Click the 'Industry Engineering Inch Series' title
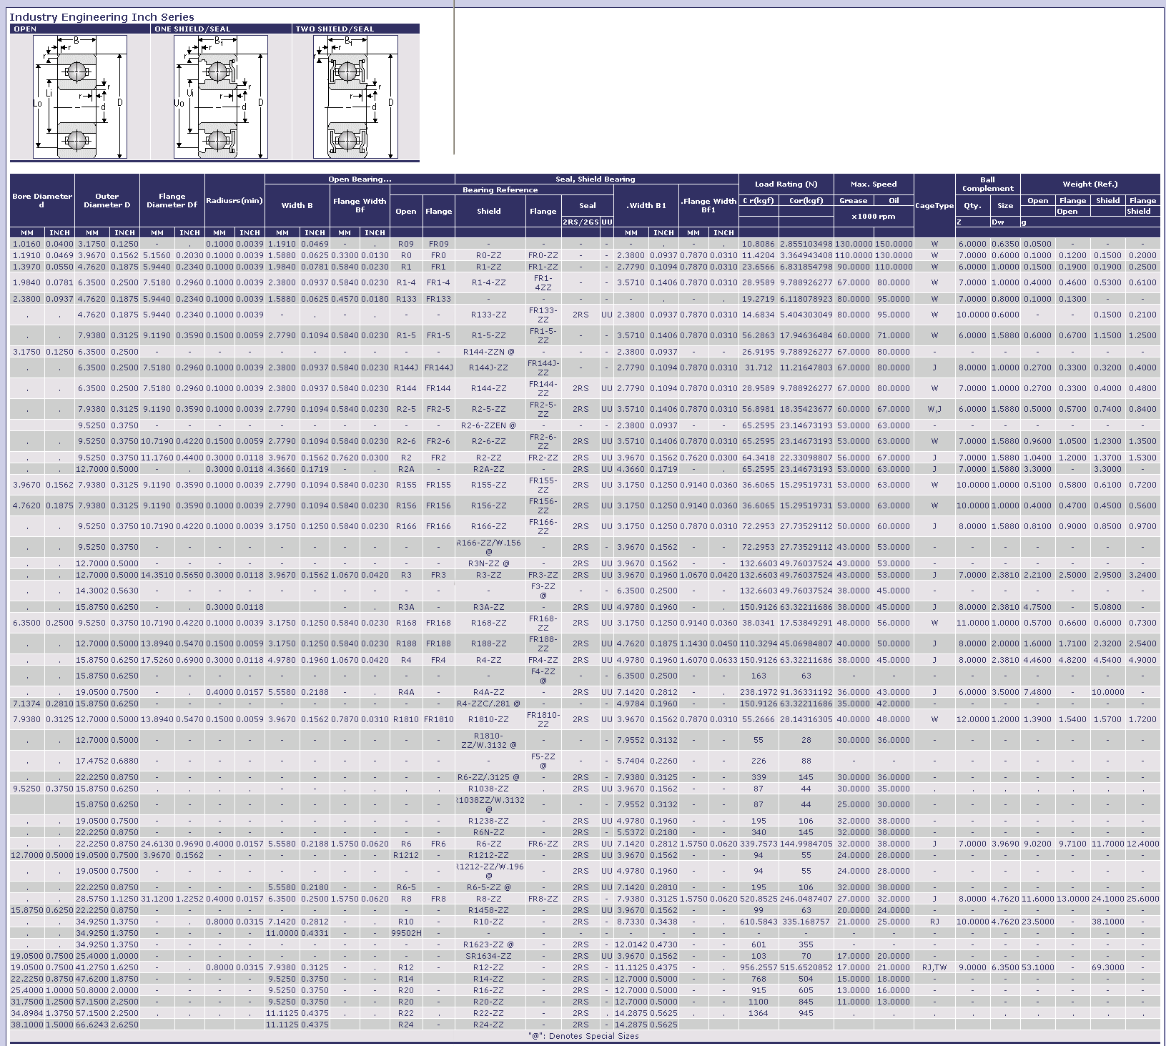 [x=102, y=16]
